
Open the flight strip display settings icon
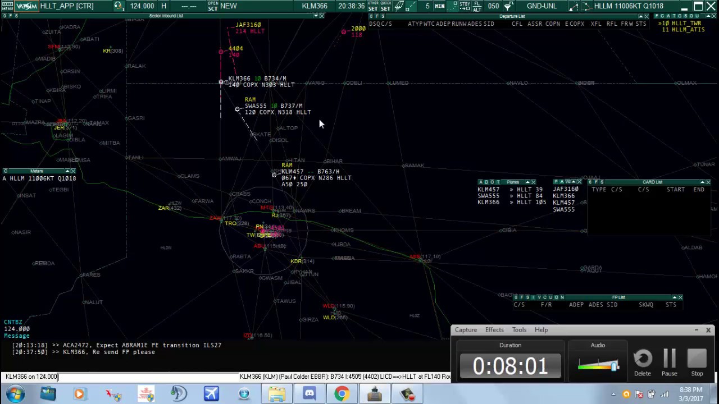(399, 6)
